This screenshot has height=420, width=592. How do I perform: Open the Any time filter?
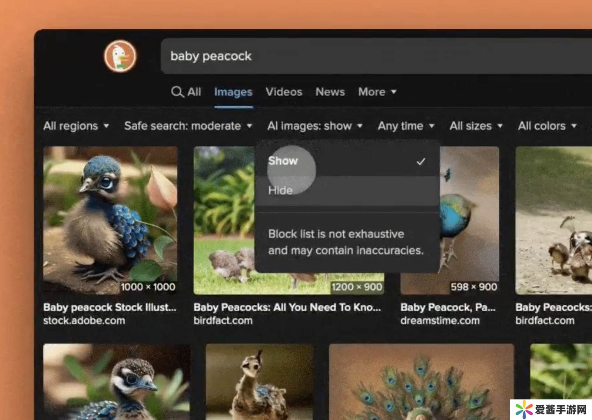[406, 126]
